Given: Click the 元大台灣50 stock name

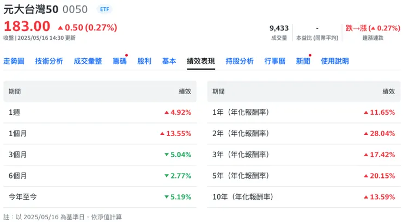Looking at the screenshot, I should [31, 9].
